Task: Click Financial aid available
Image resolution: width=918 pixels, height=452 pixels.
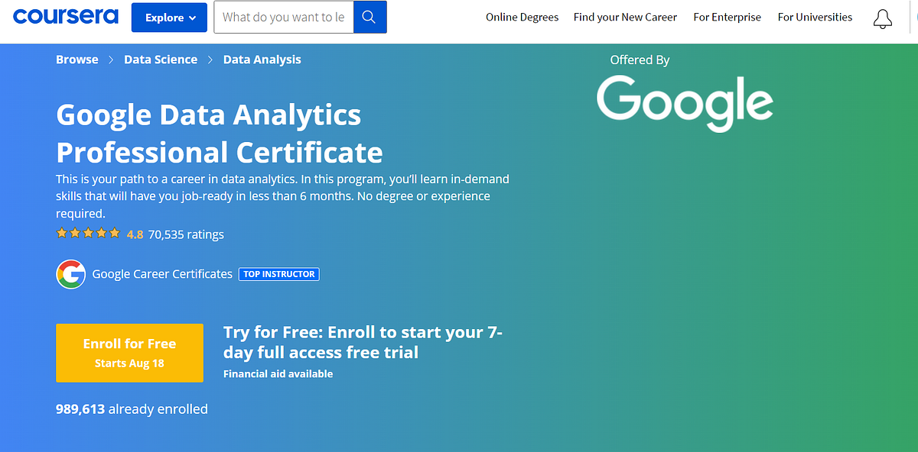Action: coord(278,373)
